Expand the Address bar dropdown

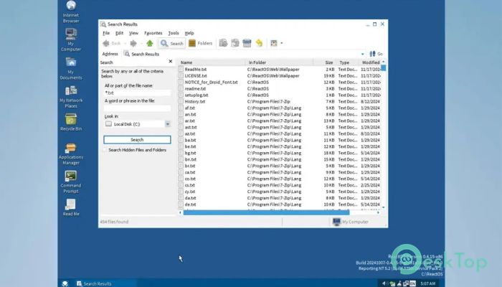pos(362,54)
